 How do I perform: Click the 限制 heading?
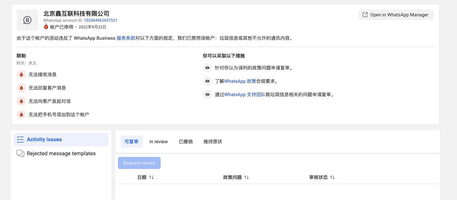pos(21,56)
